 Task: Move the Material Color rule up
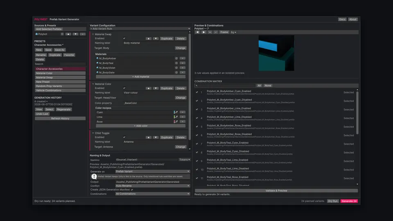click(149, 88)
